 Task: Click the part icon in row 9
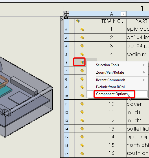point(82,87)
